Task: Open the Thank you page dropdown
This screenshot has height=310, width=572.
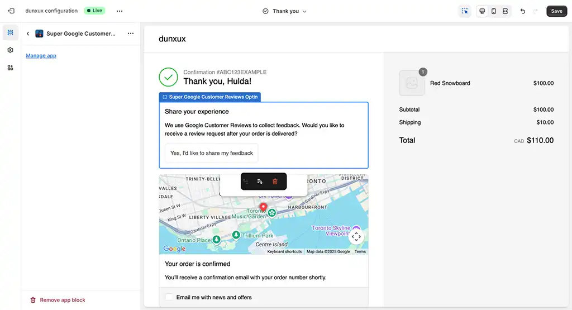Action: click(x=284, y=11)
